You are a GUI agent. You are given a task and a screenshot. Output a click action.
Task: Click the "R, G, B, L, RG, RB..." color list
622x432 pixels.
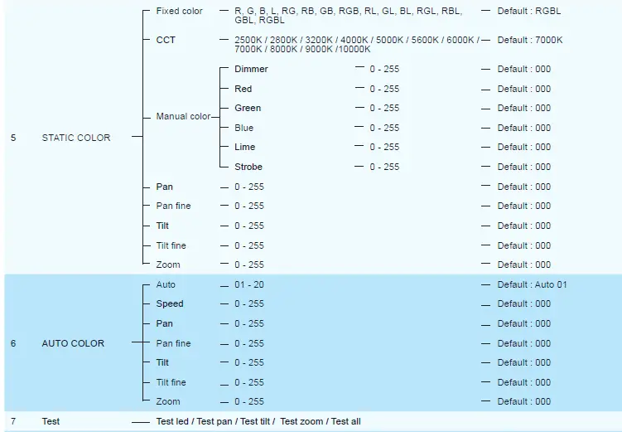coord(349,16)
